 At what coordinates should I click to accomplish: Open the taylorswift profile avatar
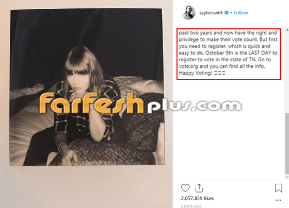pyautogui.click(x=188, y=12)
